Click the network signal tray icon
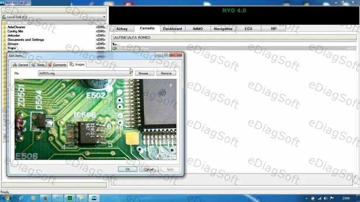This screenshot has width=360, height=202. click(x=319, y=198)
